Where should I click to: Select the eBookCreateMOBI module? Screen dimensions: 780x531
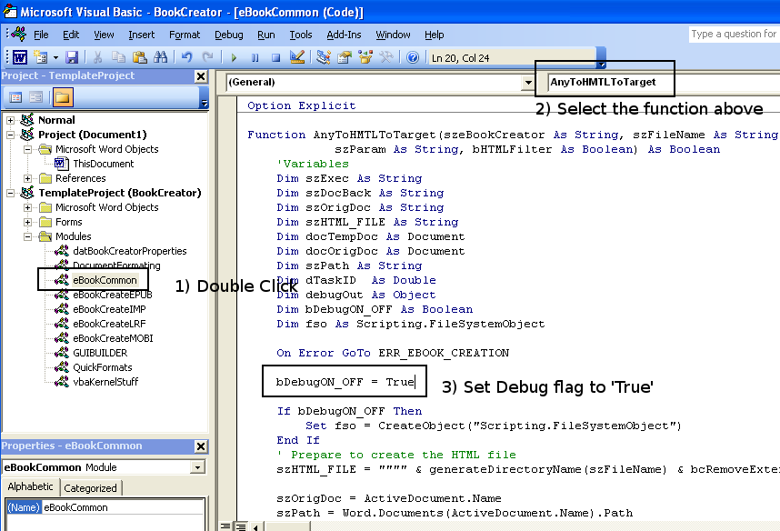point(113,338)
